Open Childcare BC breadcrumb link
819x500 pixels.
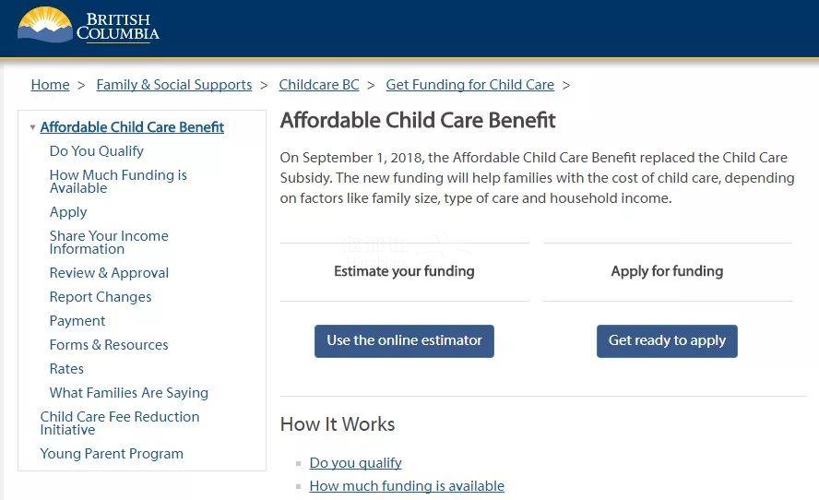pyautogui.click(x=319, y=85)
